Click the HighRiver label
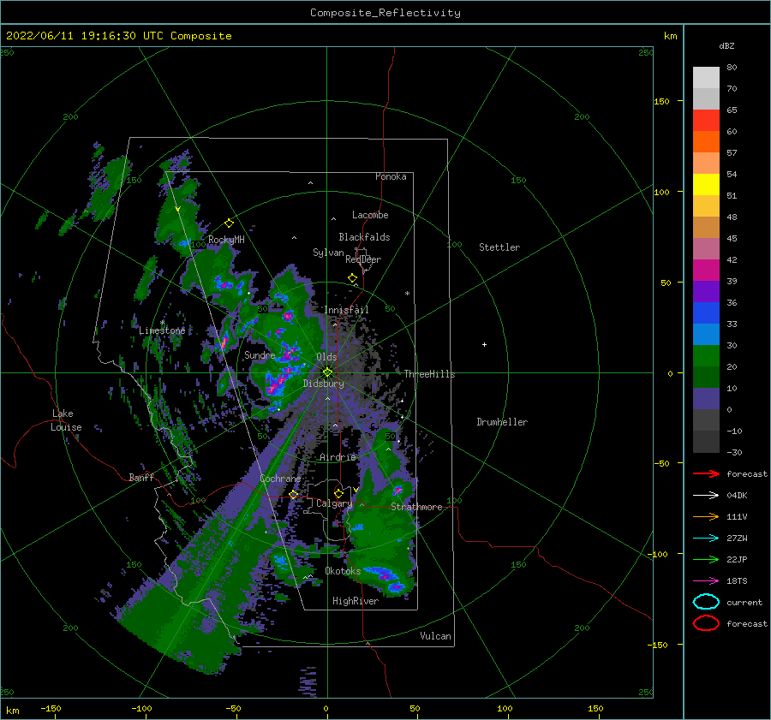 tap(356, 601)
